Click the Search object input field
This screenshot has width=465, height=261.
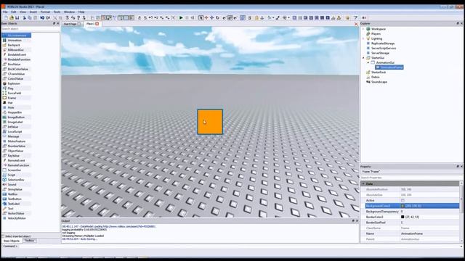tap(31, 29)
